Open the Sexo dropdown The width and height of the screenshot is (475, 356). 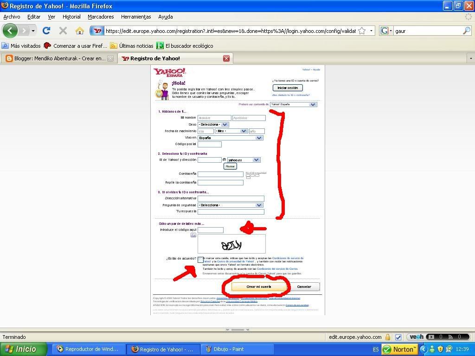coord(213,125)
